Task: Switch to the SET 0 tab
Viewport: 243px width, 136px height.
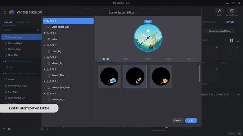Action: [106, 59]
